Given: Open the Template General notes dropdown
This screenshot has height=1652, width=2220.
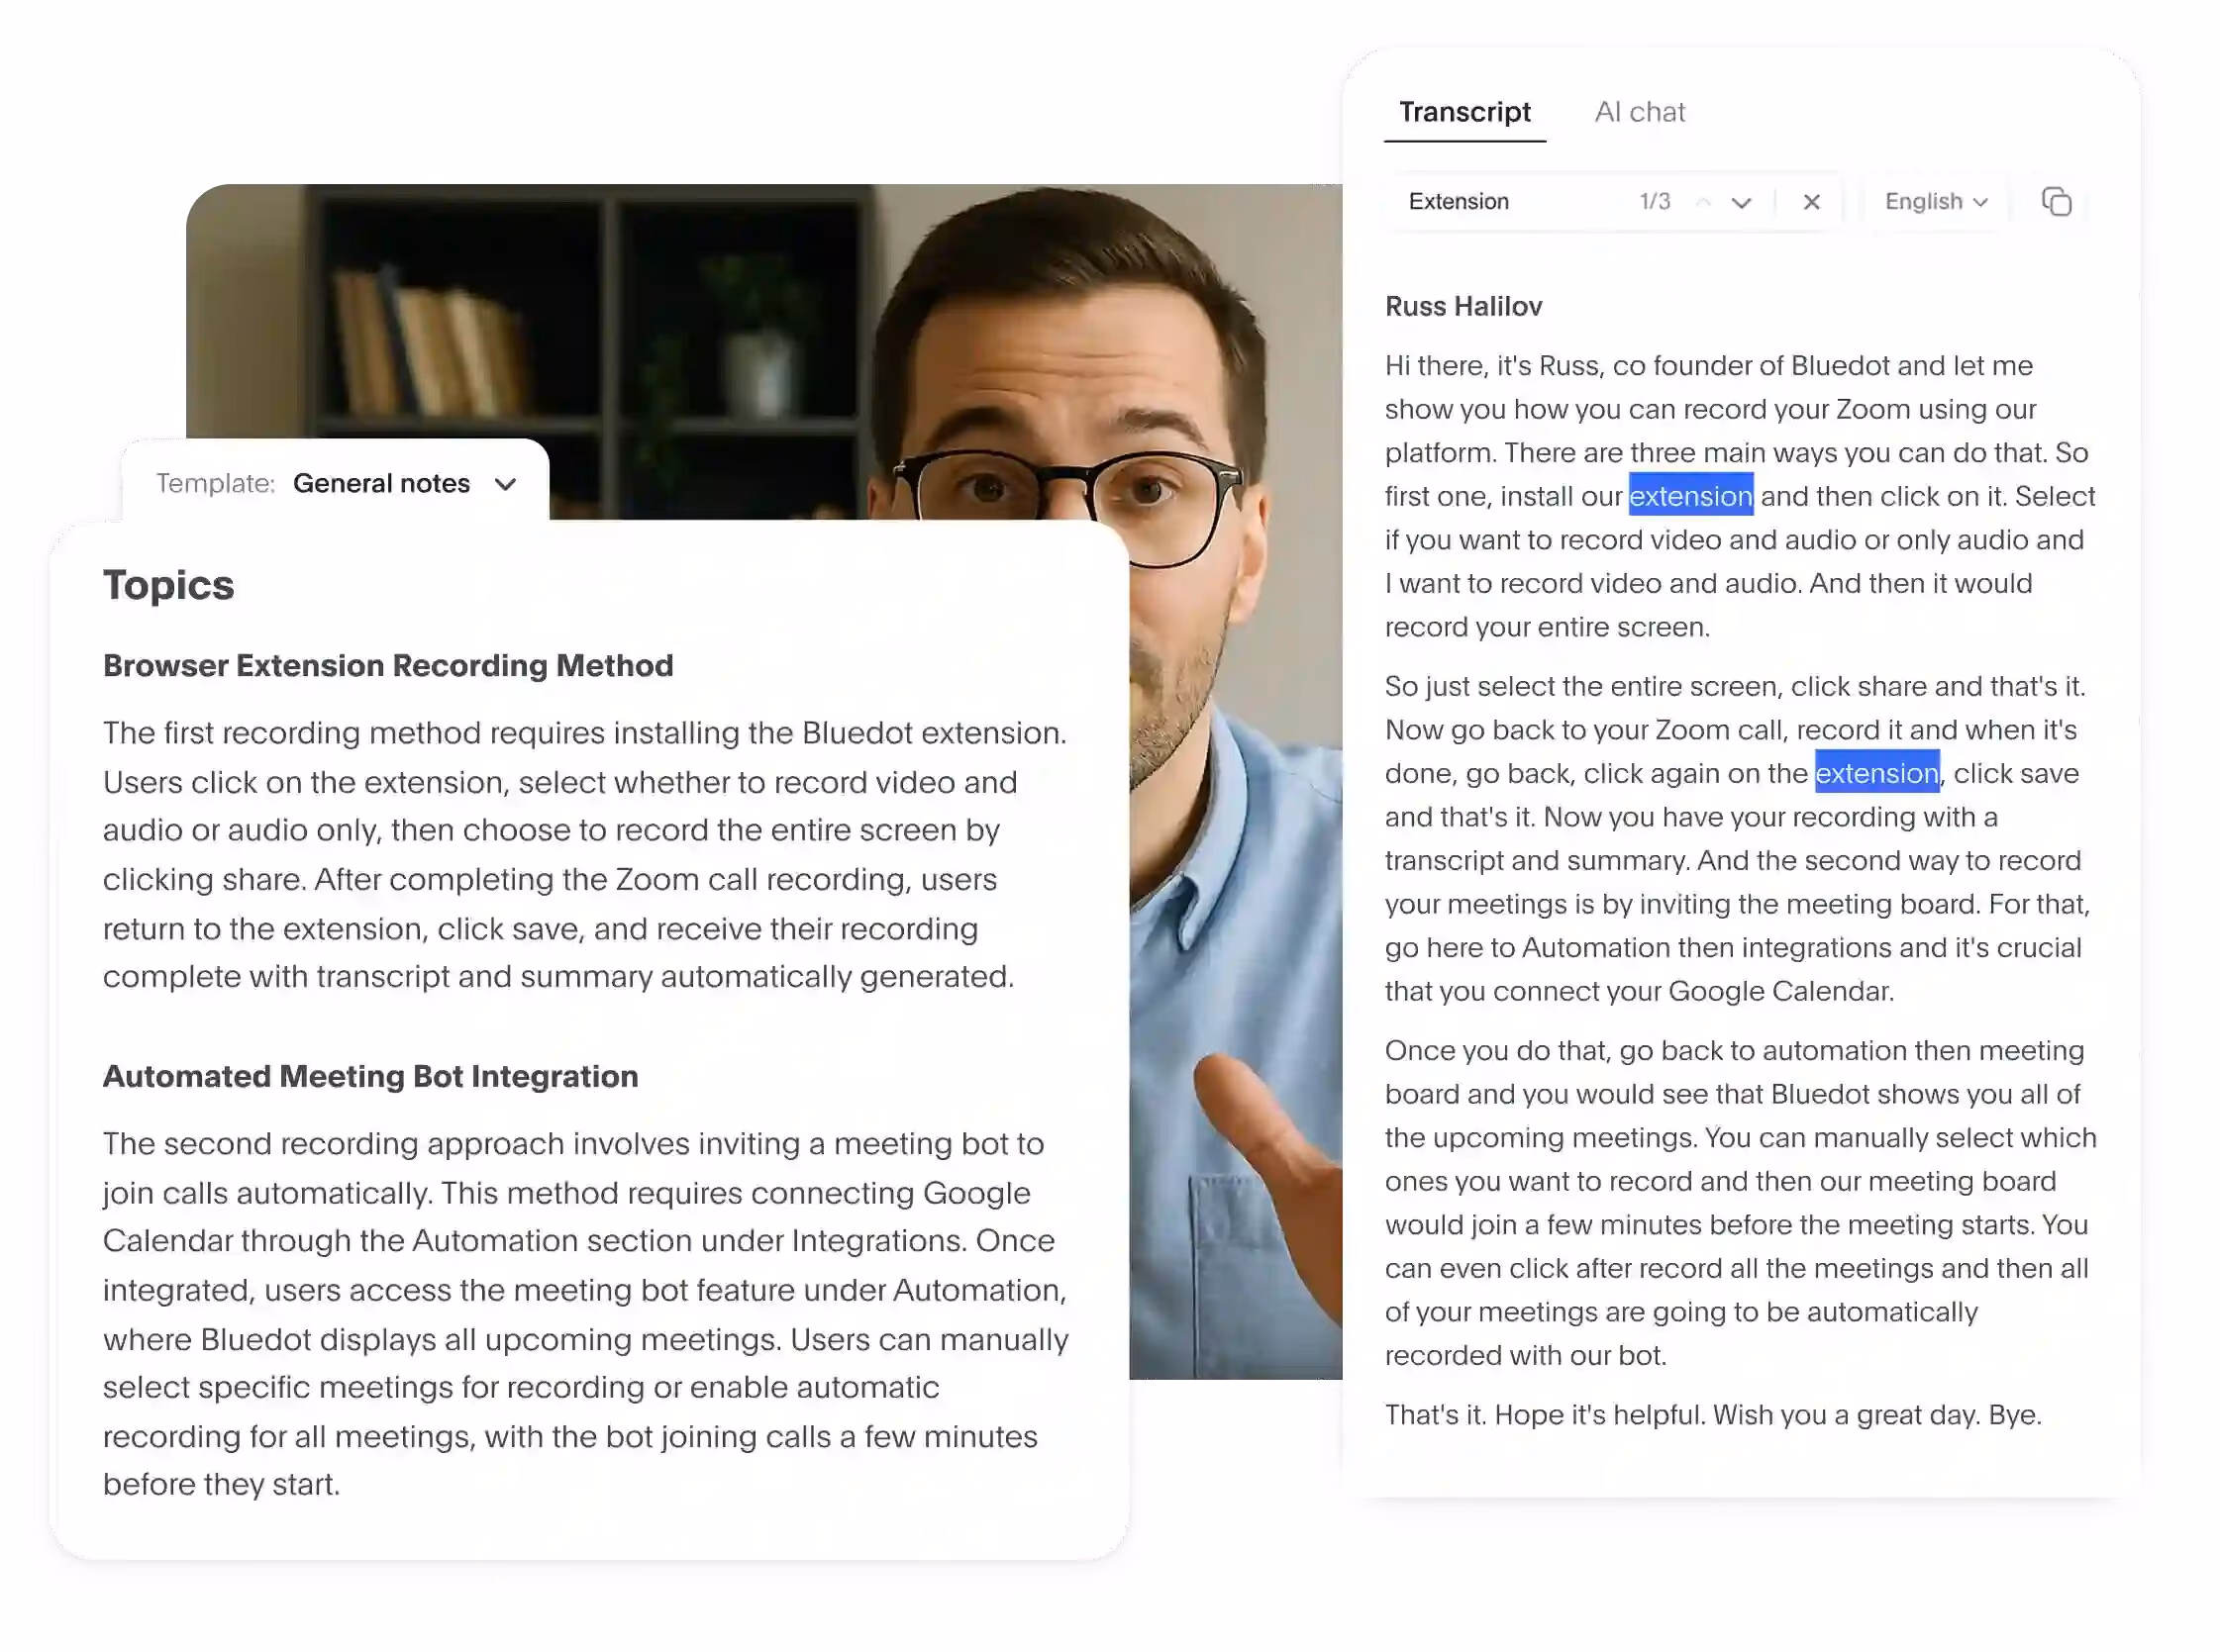Looking at the screenshot, I should tap(336, 483).
